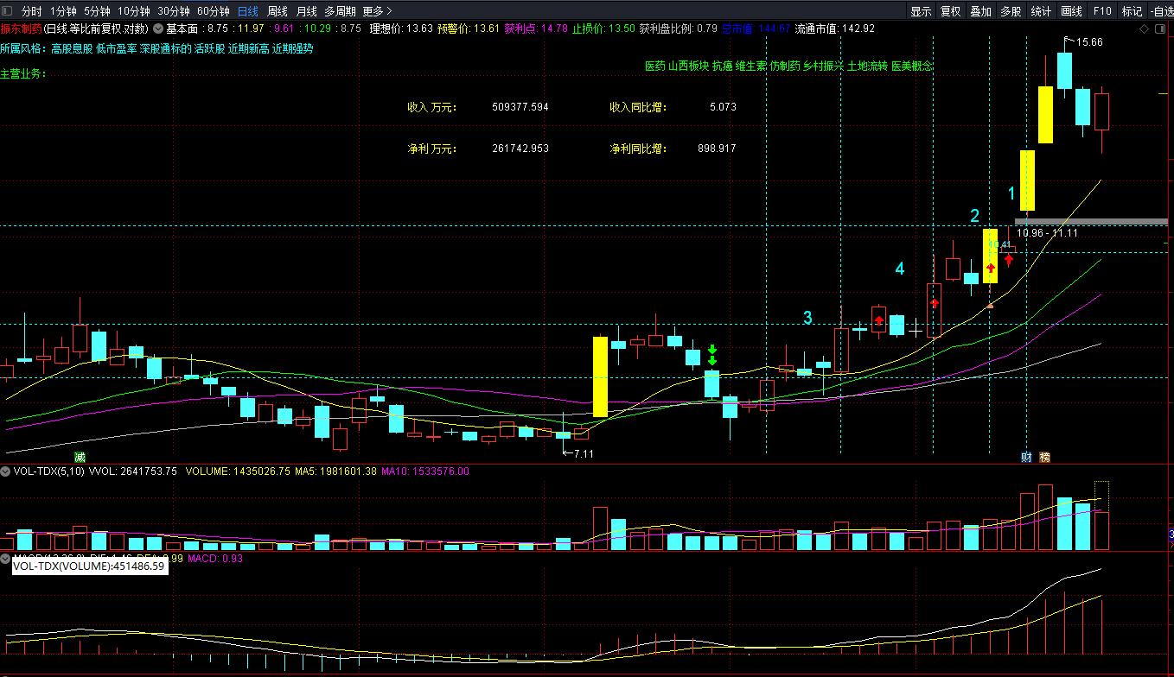Click the 15.66 high price marker
Screen dimensions: 1174x677
coord(1088,41)
